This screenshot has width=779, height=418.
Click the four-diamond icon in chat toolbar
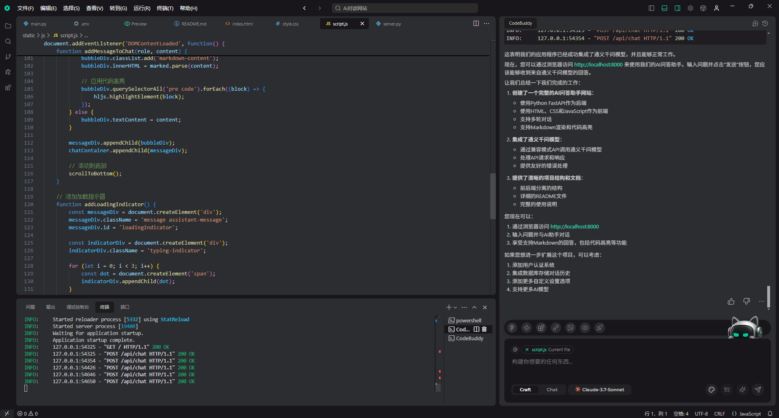coord(527,328)
